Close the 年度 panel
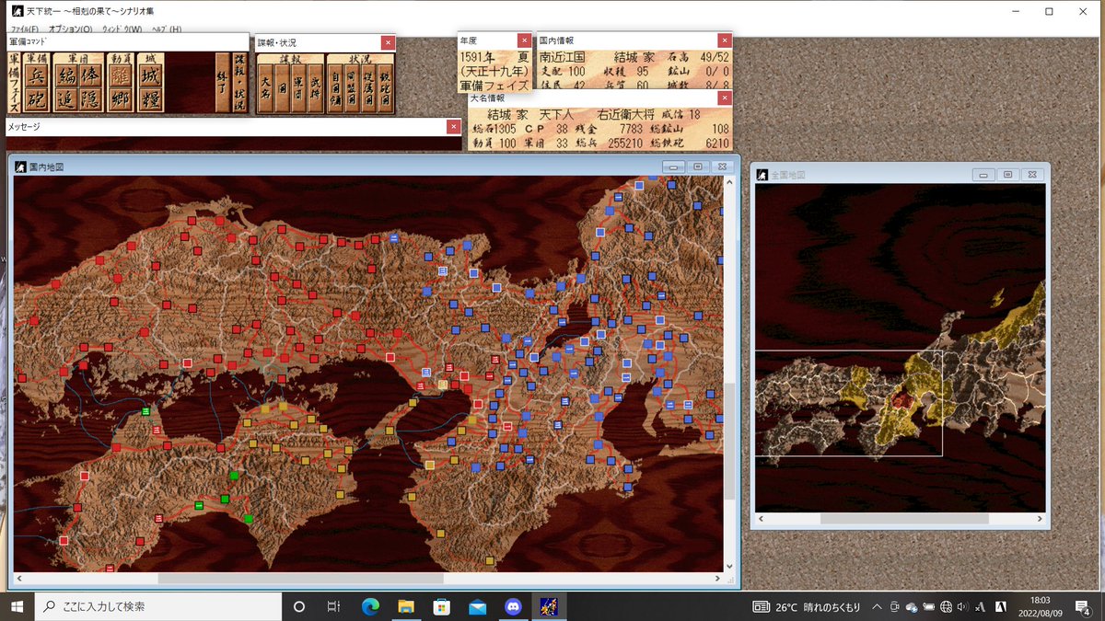 pos(524,40)
